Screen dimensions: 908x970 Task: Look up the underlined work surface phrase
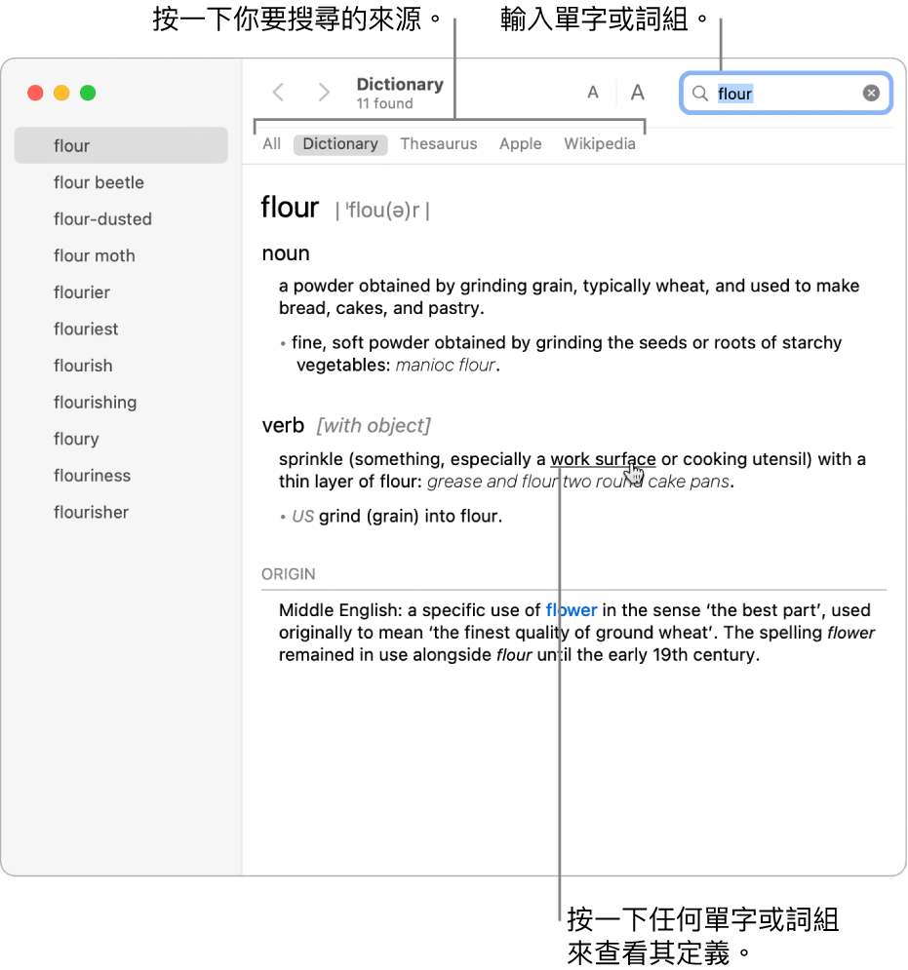click(x=603, y=459)
